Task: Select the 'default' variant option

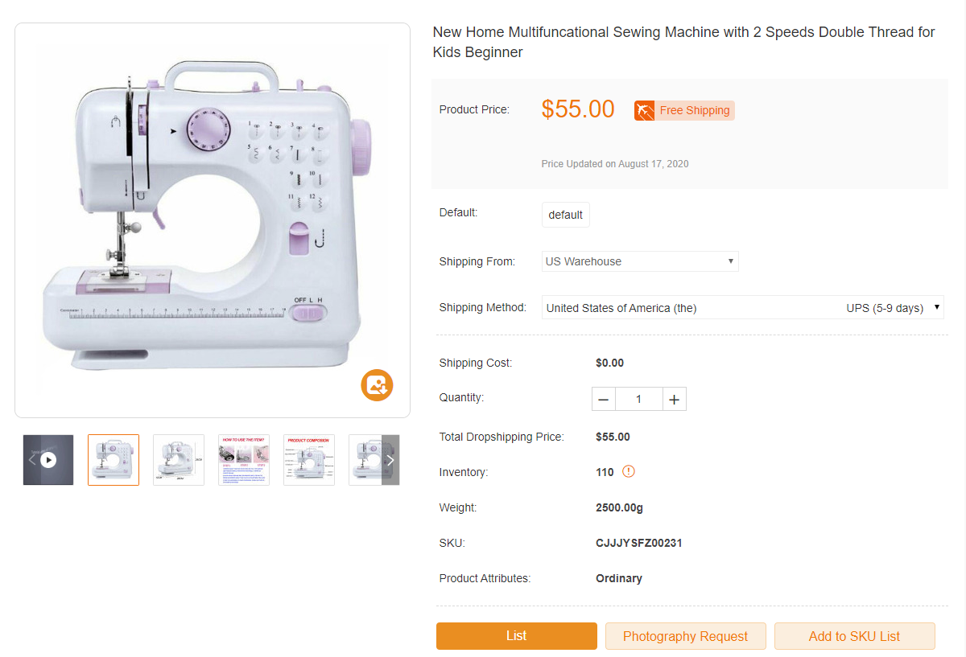Action: pyautogui.click(x=565, y=215)
